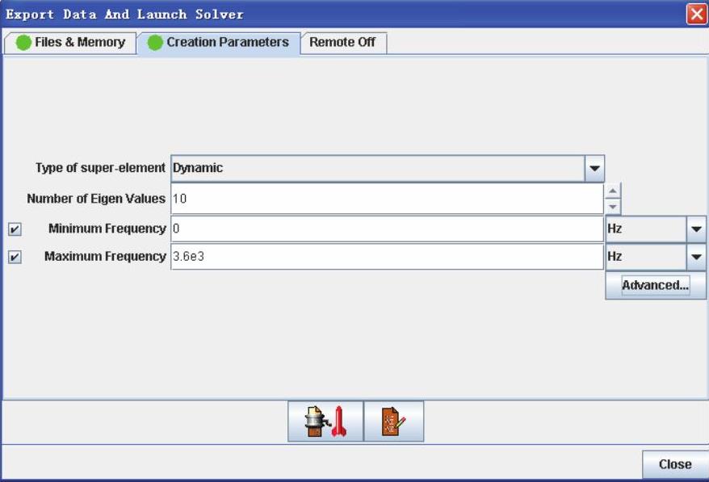The width and height of the screenshot is (709, 482).
Task: Increase Number of Eigen Values with up arrow
Action: click(x=613, y=191)
